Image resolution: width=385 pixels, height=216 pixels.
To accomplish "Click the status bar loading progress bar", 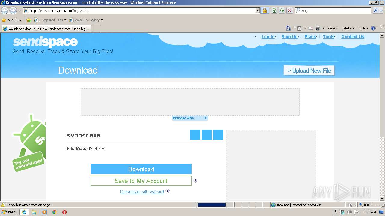I will pyautogui.click(x=211, y=205).
